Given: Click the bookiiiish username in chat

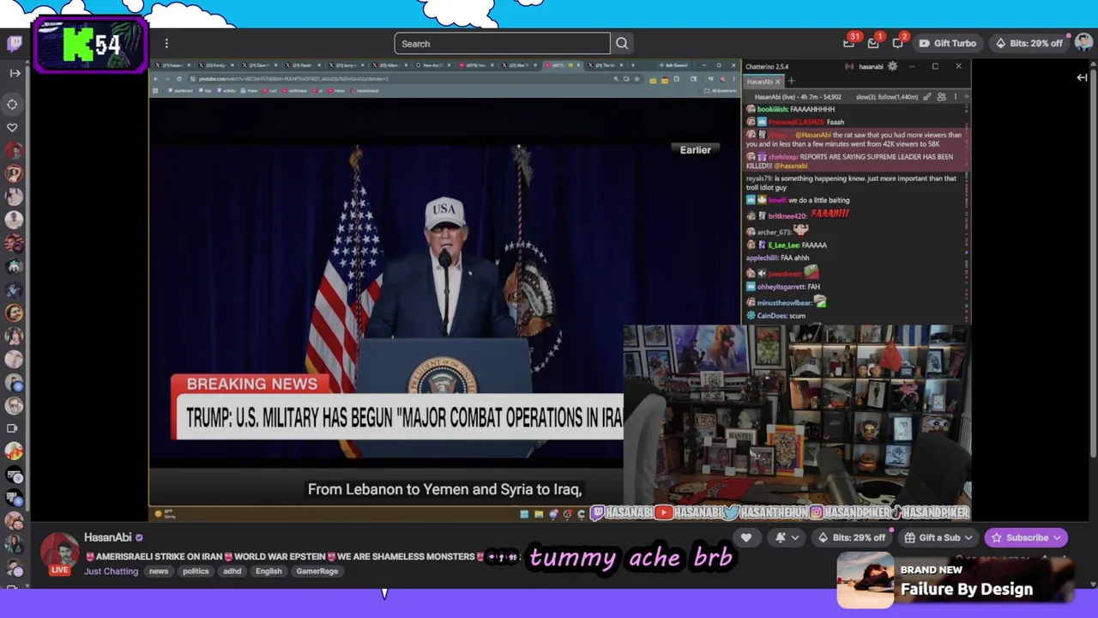Looking at the screenshot, I should tap(772, 110).
